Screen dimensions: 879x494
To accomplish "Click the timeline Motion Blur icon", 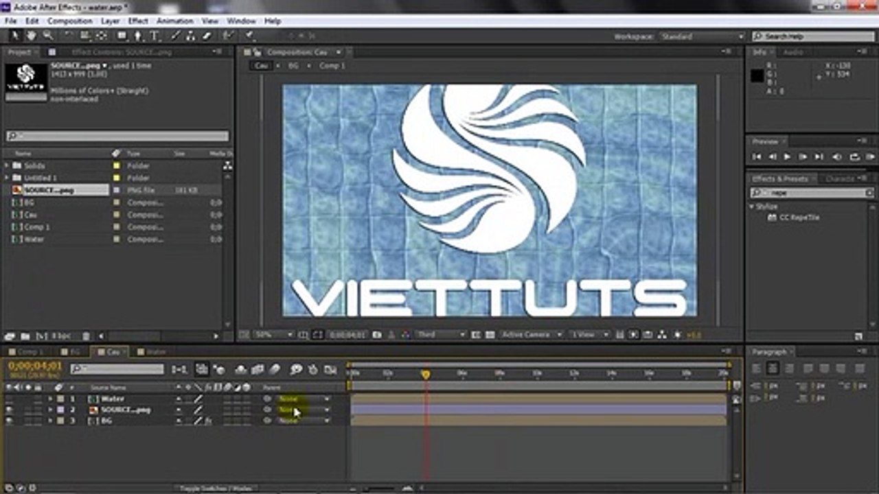I will point(275,369).
